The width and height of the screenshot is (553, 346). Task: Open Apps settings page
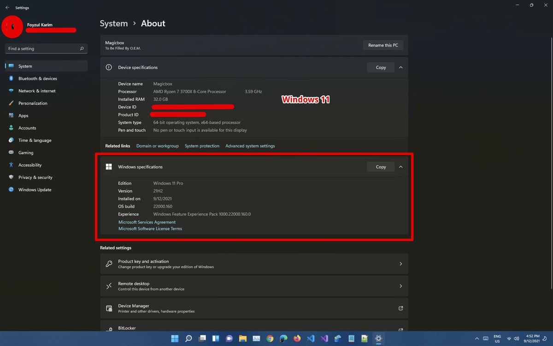coord(46,116)
